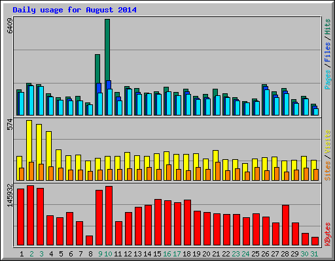Select day 4 on the x-axis
The height and width of the screenshot is (261, 335).
click(51, 254)
